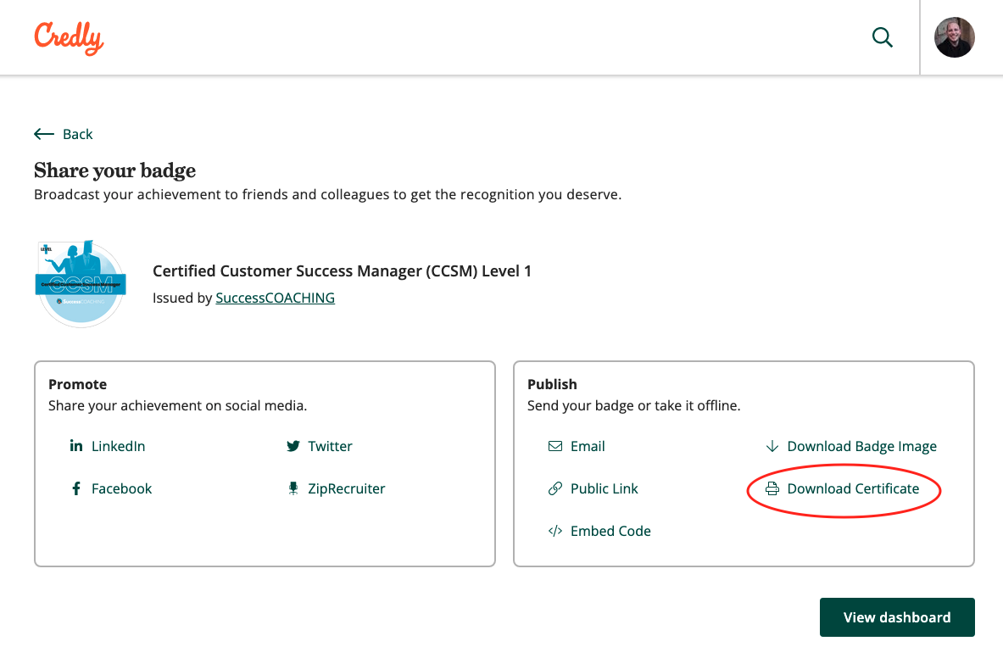Image resolution: width=1003 pixels, height=658 pixels.
Task: Open the SuccessCOACHING issuer link
Action: tap(275, 298)
